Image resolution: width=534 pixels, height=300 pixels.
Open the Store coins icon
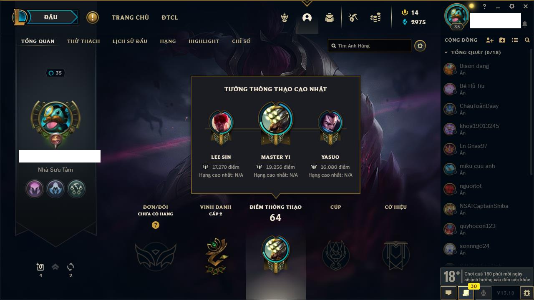375,17
